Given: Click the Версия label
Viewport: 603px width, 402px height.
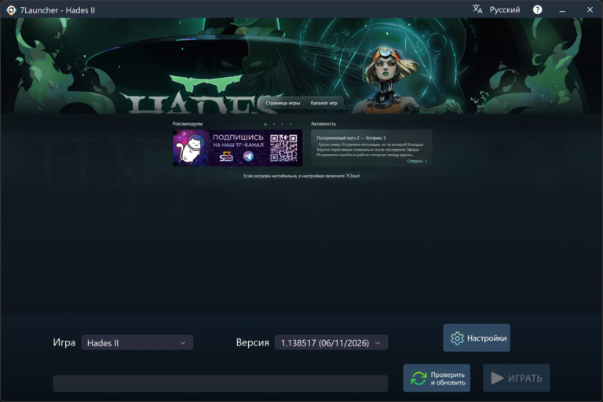Looking at the screenshot, I should pos(253,342).
